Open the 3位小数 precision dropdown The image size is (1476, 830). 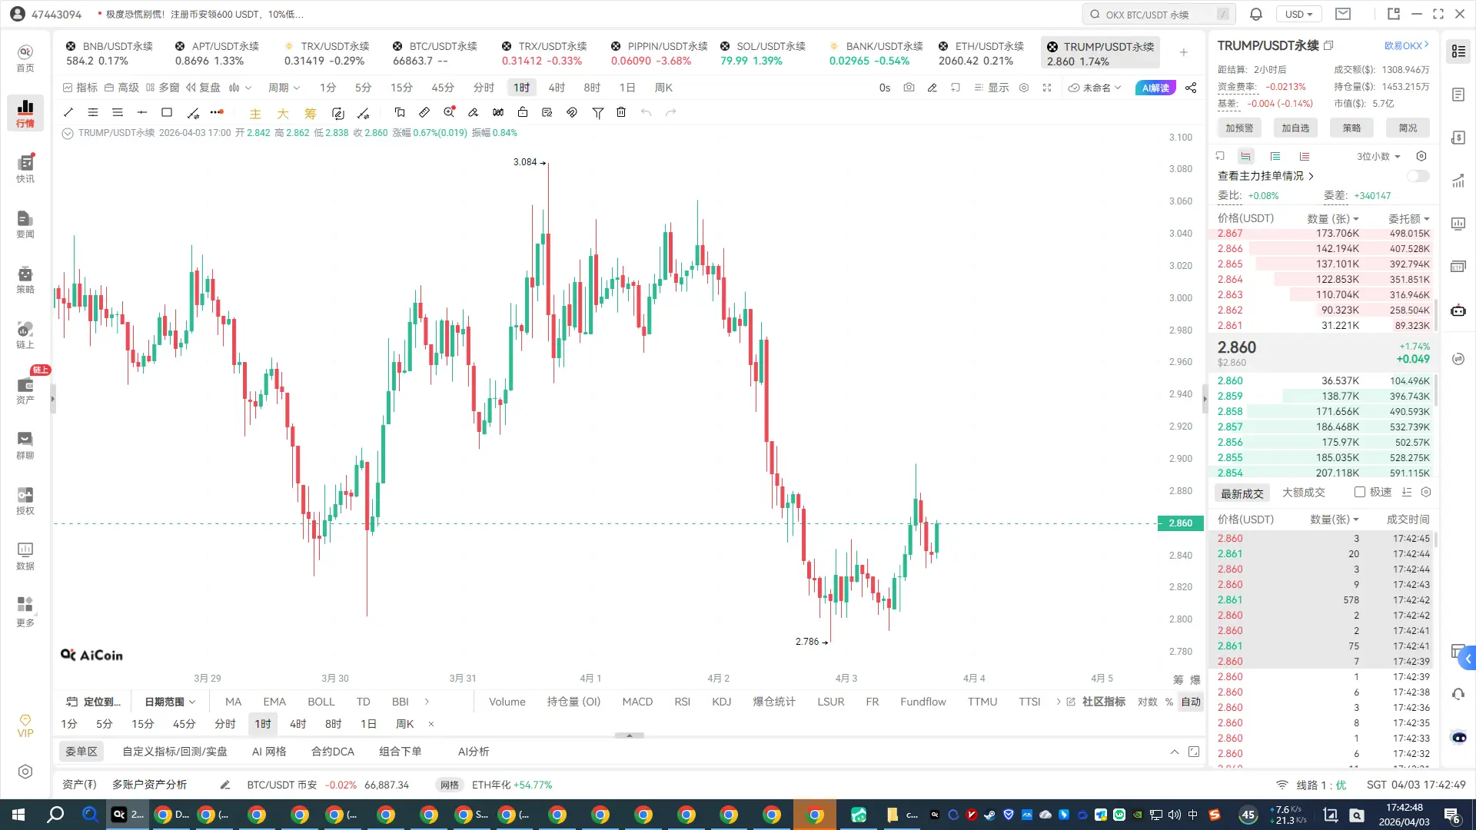point(1378,156)
